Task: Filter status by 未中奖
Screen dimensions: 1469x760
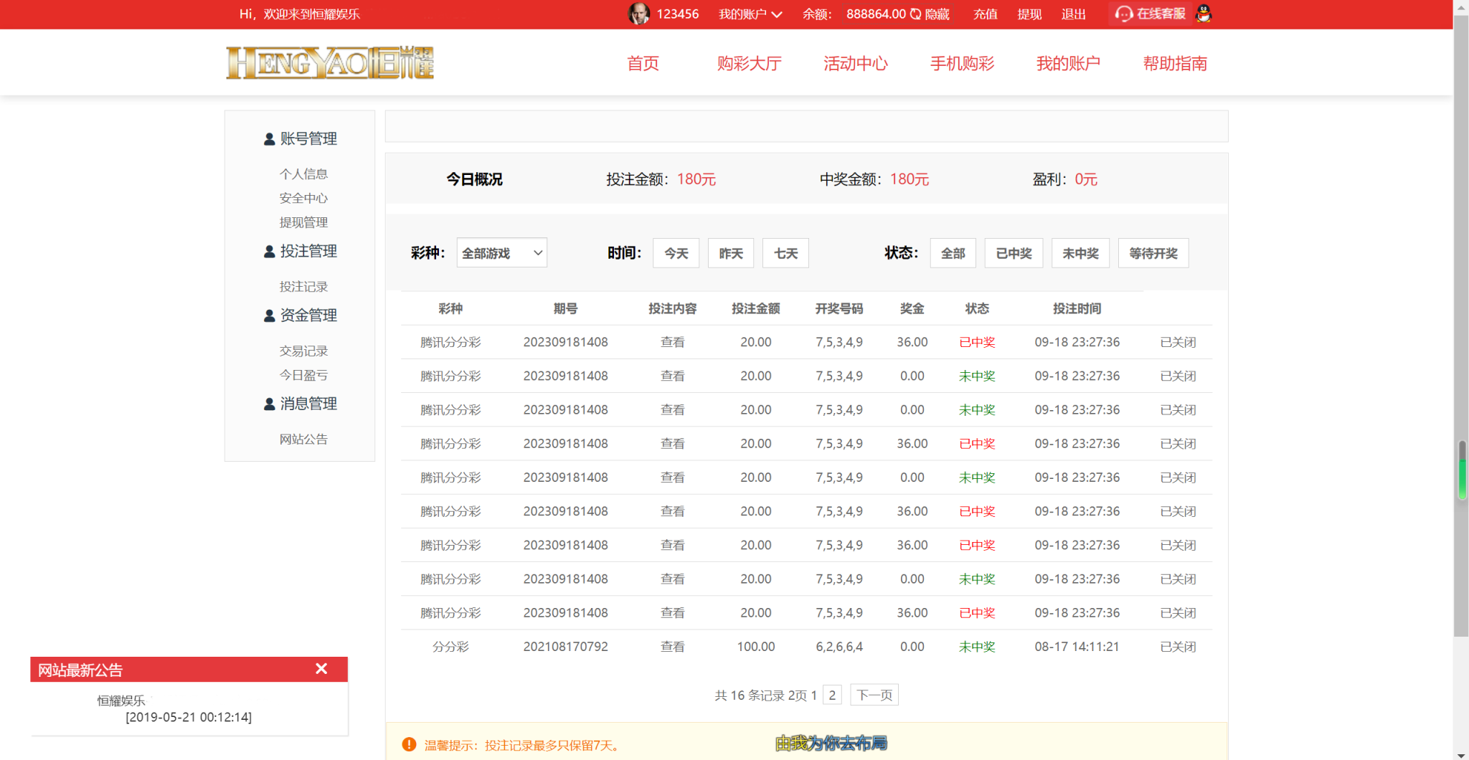Action: point(1080,253)
